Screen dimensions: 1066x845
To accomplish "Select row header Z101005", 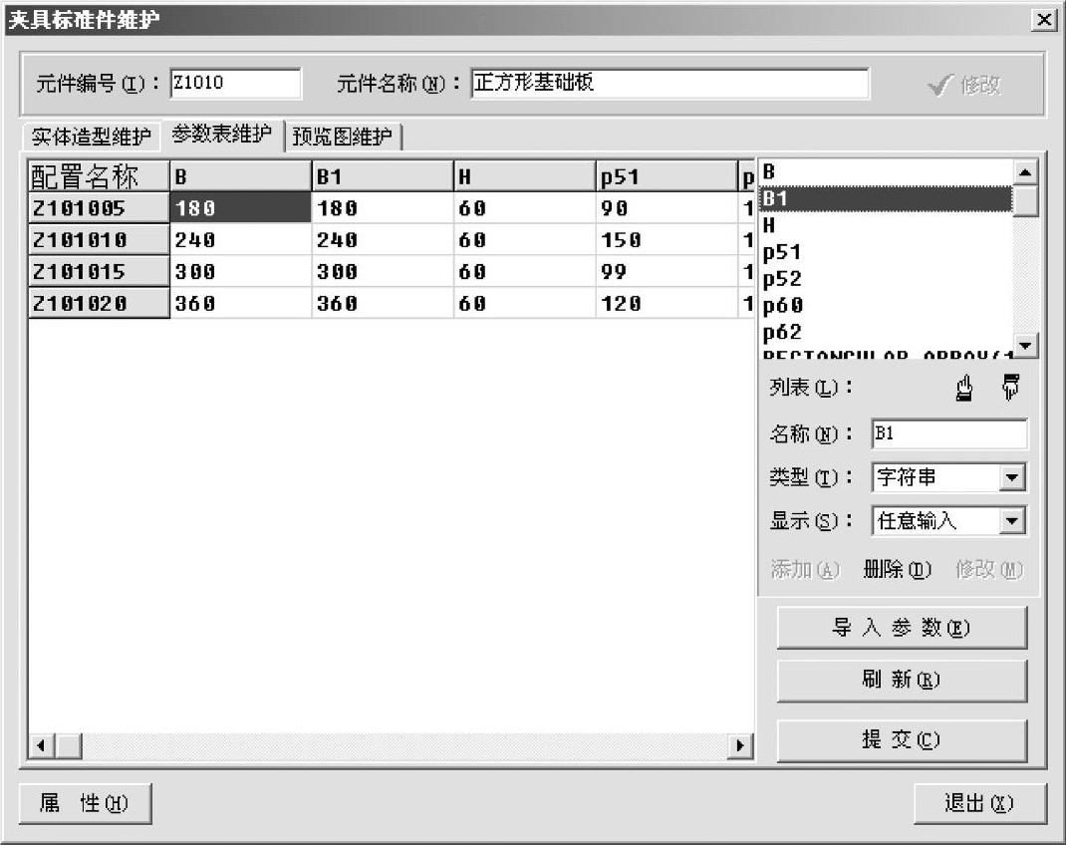I will [99, 207].
